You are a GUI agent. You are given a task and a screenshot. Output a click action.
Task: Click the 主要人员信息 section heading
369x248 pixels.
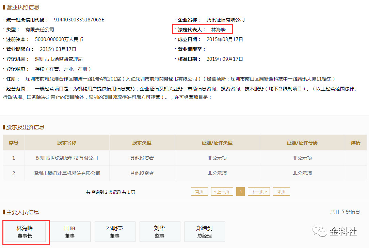tap(22, 212)
